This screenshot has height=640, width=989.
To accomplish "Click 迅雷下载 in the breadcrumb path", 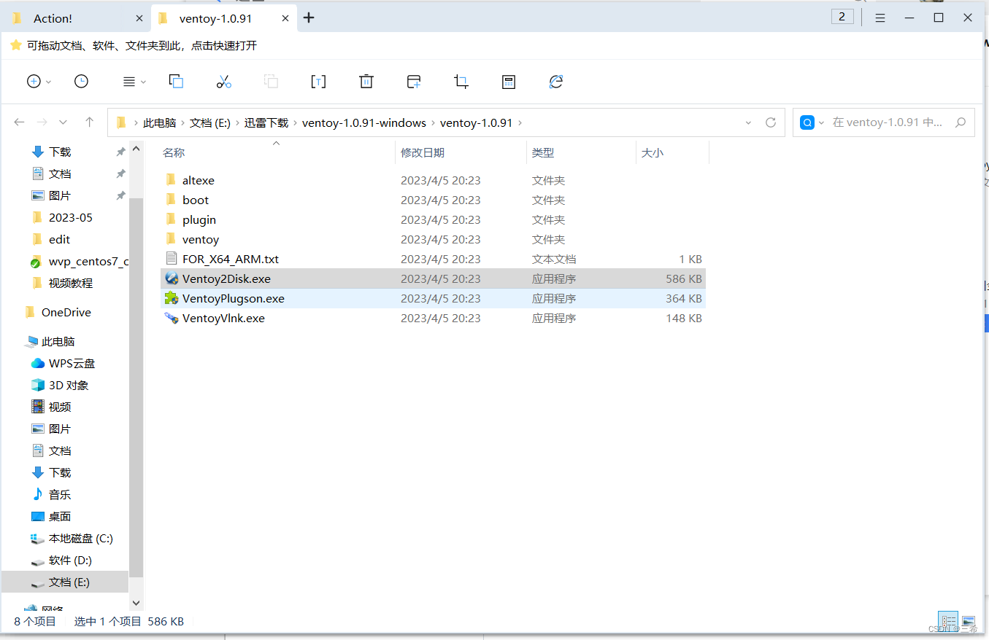I will coord(266,123).
